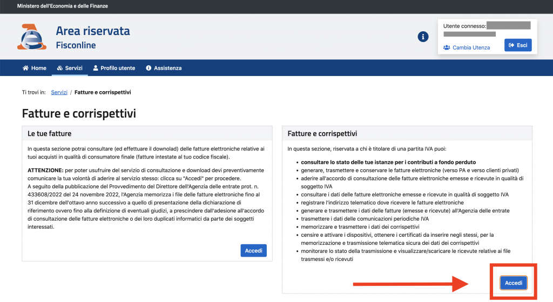Click the main Fatture e corrispettivi page title
553x302 pixels.
(79, 113)
